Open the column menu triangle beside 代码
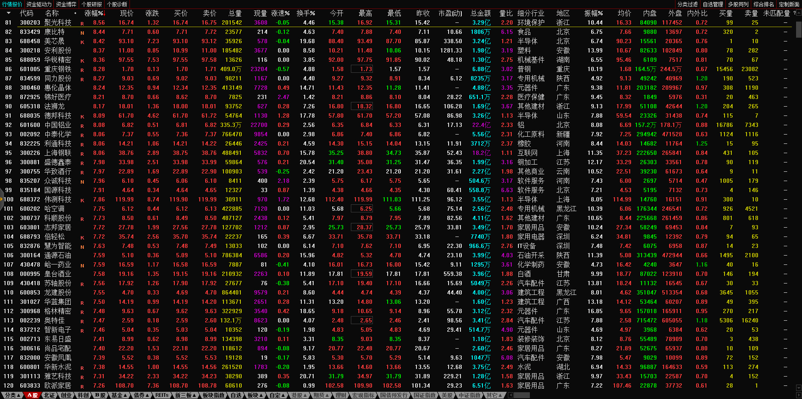 [8, 13]
